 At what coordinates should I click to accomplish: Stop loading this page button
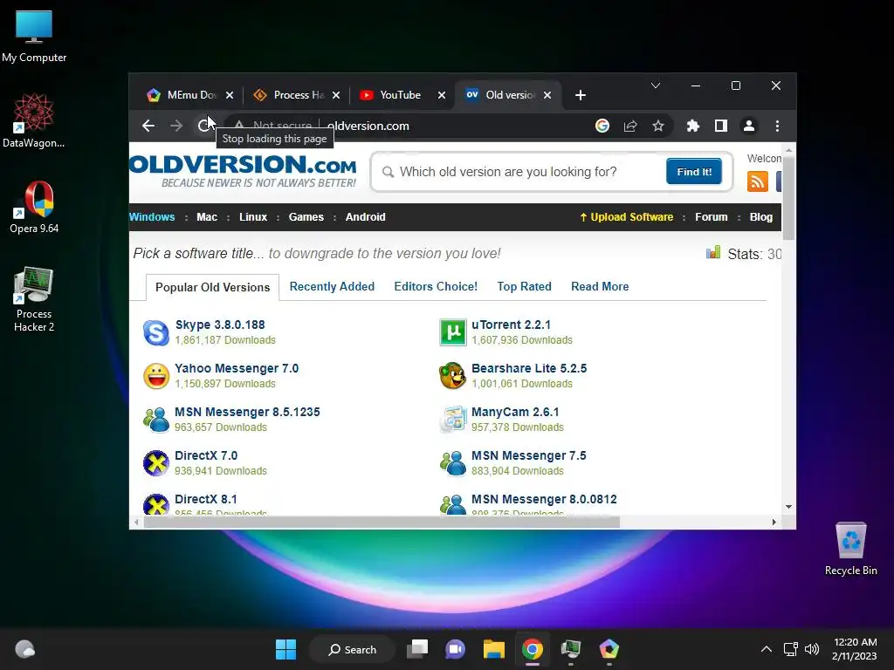(x=204, y=126)
